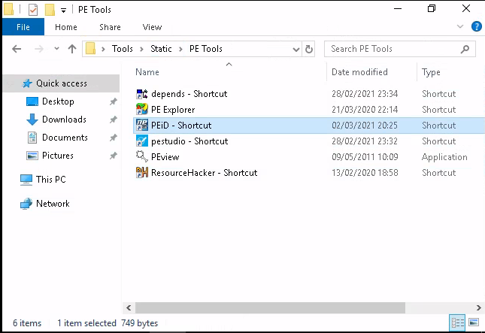Viewport: 485px width, 333px height.
Task: Navigate to Tools in breadcrumb
Action: [122, 49]
